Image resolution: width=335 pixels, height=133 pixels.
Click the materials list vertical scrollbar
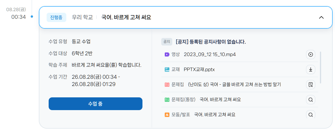[x=320, y=67]
